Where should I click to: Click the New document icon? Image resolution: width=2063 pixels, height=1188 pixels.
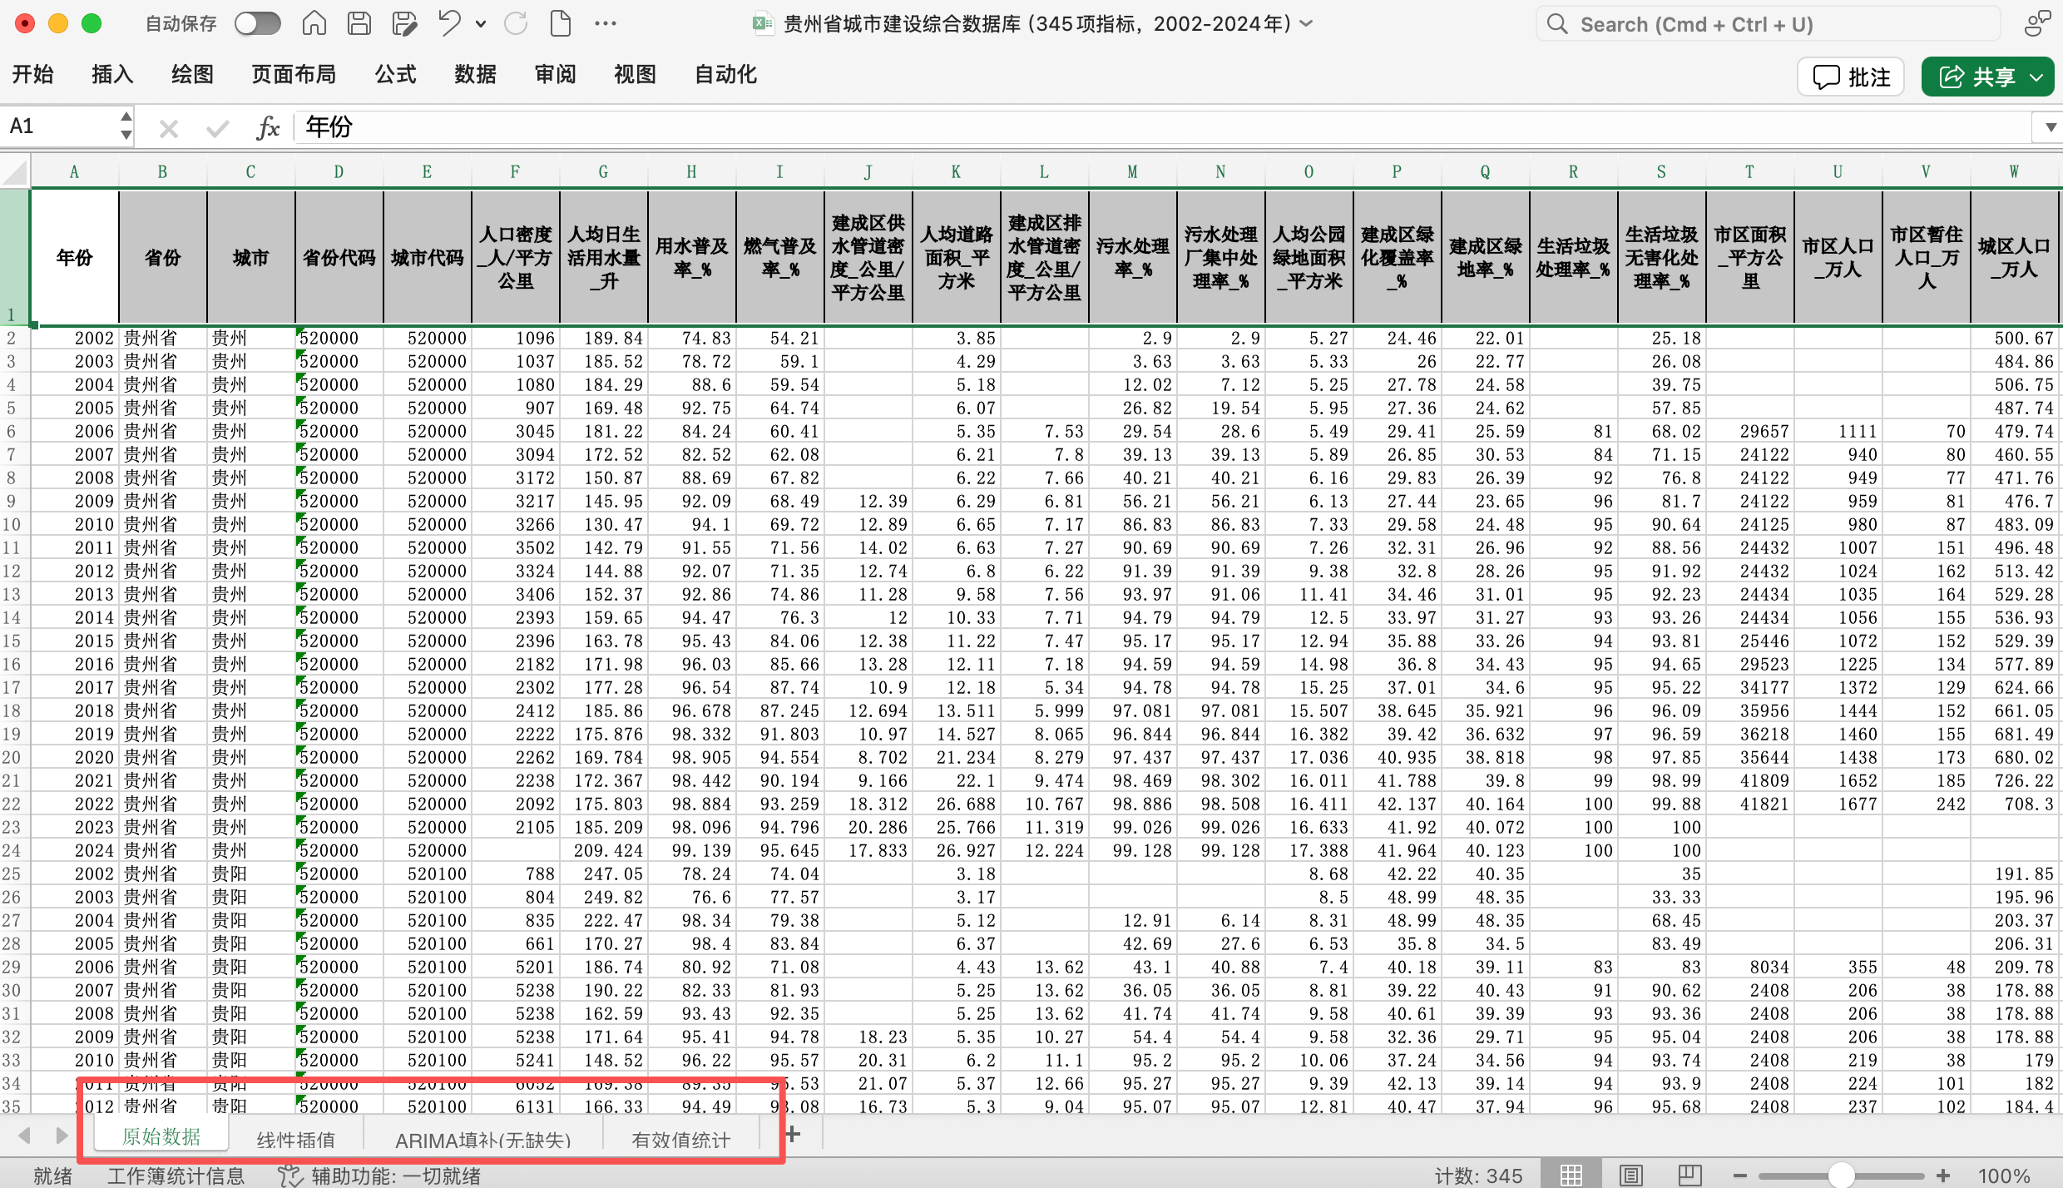(x=561, y=23)
